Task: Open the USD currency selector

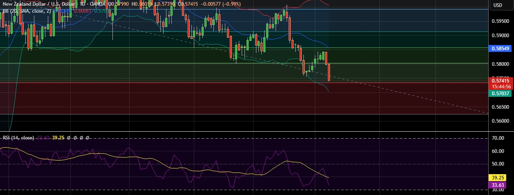Action: click(498, 5)
